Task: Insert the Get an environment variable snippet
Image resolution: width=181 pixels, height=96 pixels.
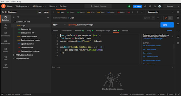Action: (x=152, y=46)
